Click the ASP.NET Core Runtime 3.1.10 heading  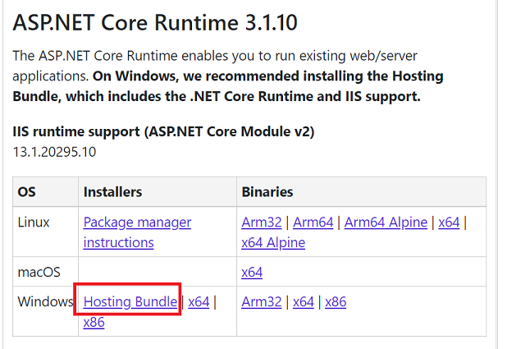click(155, 22)
